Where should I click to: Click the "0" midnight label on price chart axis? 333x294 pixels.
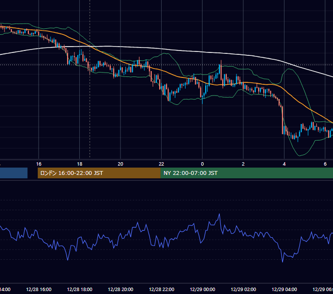(202, 164)
